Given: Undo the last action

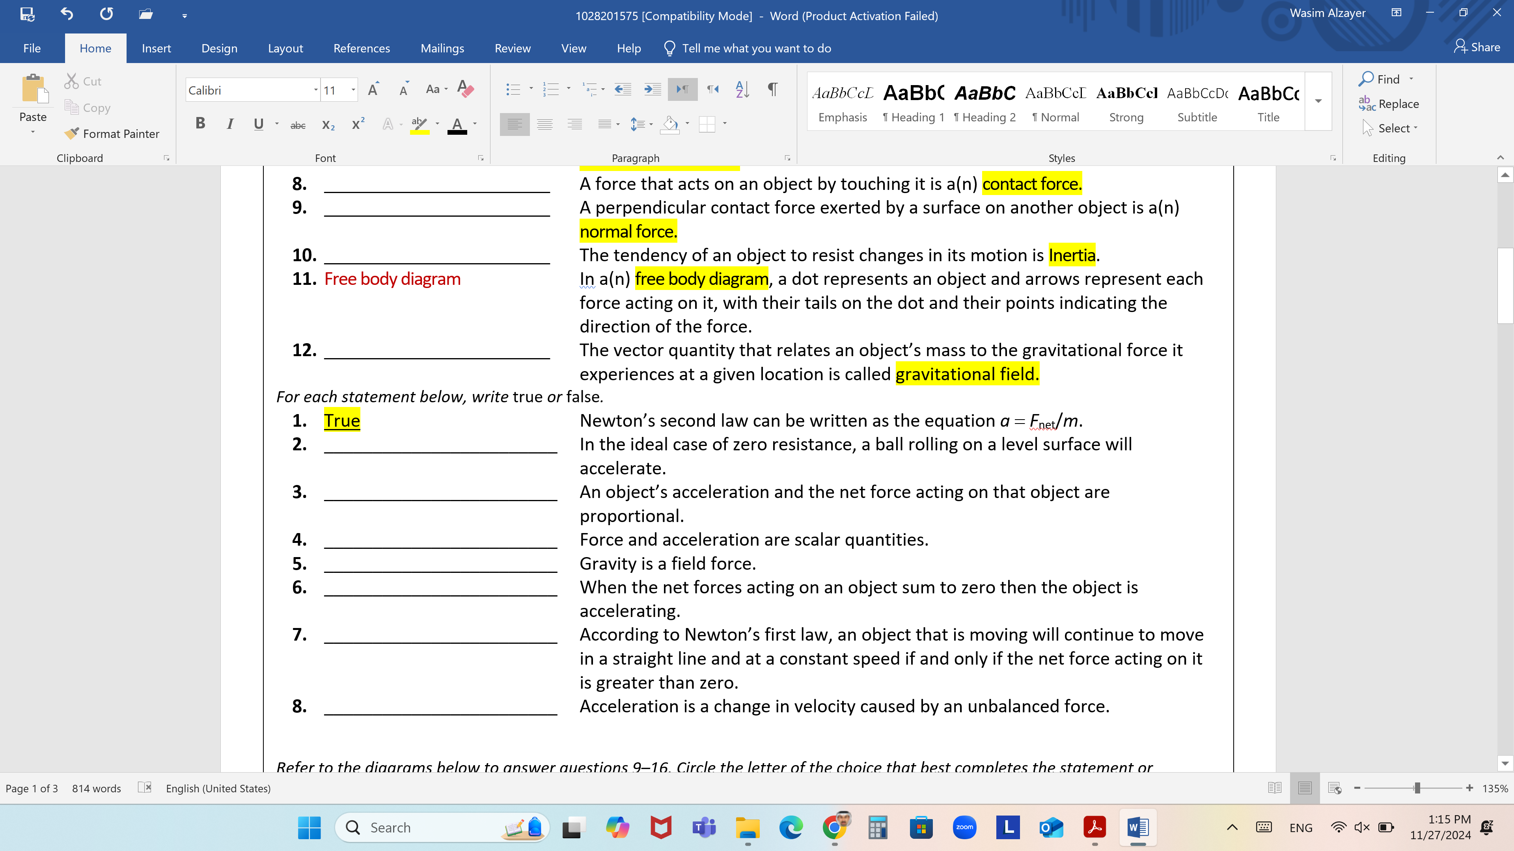Looking at the screenshot, I should (x=66, y=14).
